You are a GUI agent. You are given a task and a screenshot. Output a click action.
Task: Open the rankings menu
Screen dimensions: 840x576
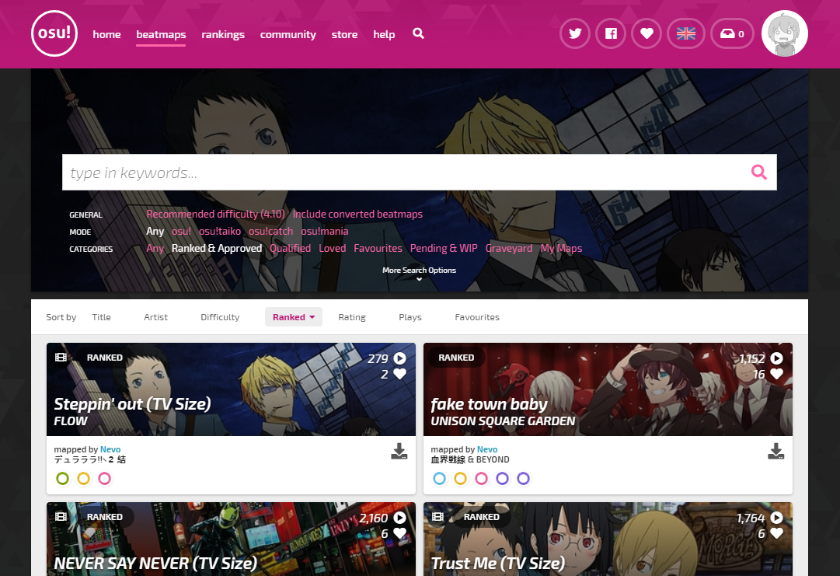223,34
